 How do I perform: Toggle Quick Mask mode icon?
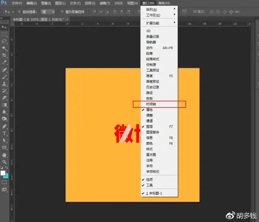click(x=4, y=182)
